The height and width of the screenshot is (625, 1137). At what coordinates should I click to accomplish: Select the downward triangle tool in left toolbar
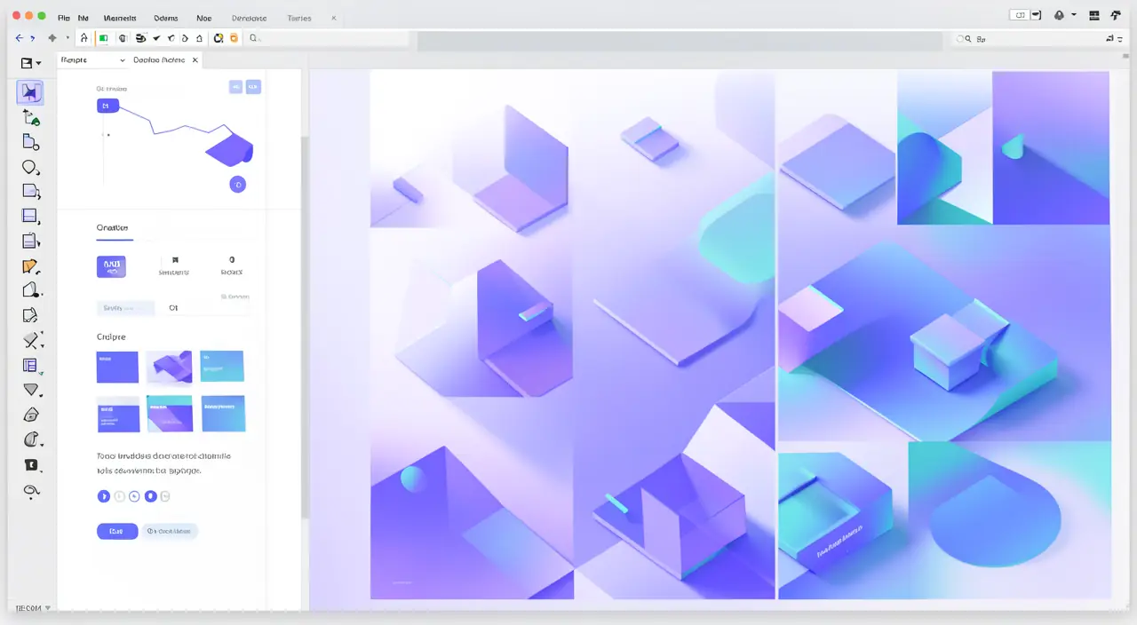(x=31, y=390)
